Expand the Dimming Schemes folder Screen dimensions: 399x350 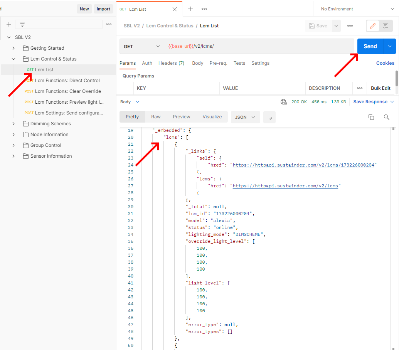click(x=13, y=124)
